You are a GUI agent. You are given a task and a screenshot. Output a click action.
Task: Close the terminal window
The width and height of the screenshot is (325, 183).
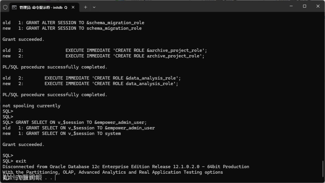click(318, 6)
